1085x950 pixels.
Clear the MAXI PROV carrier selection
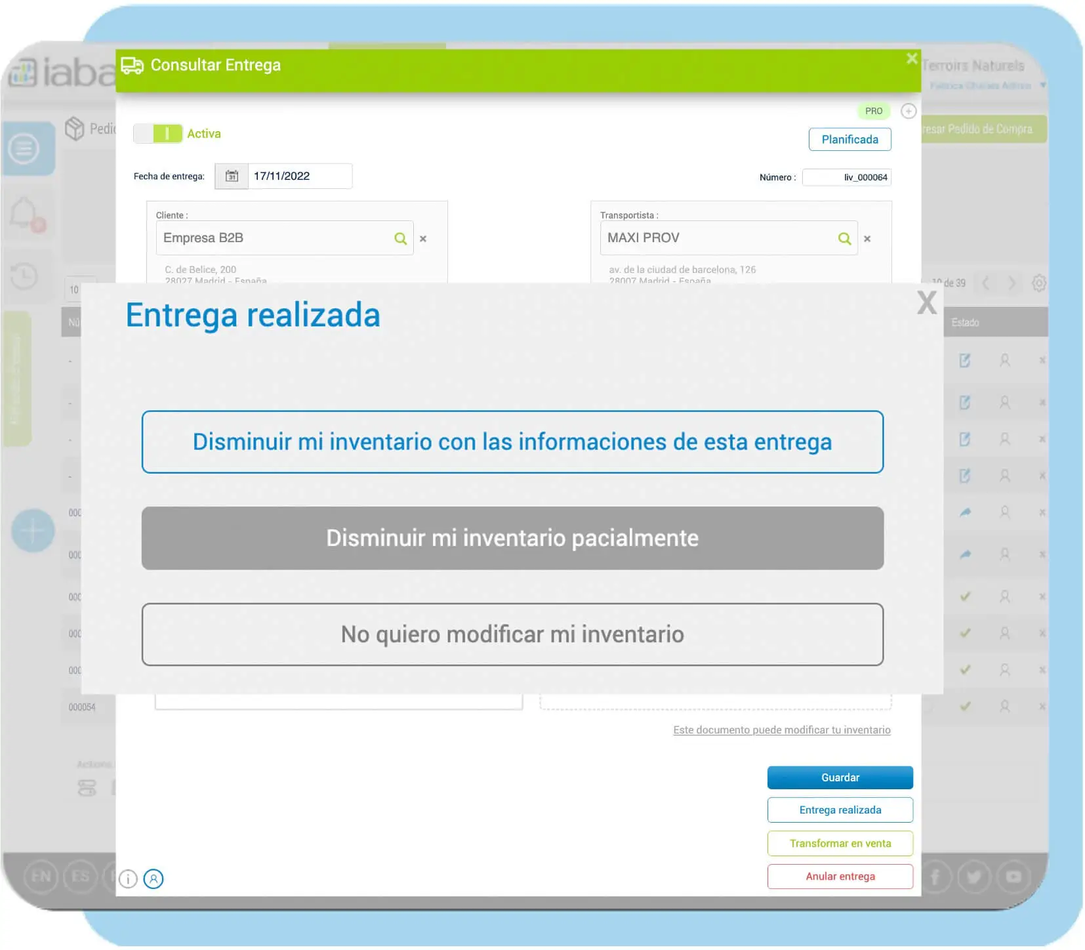coord(867,239)
